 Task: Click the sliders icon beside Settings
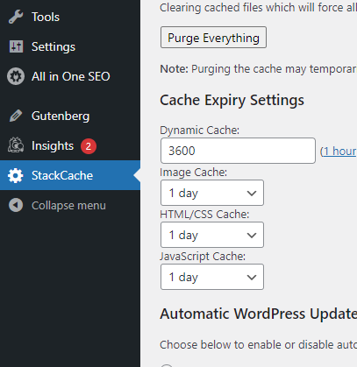(16, 46)
